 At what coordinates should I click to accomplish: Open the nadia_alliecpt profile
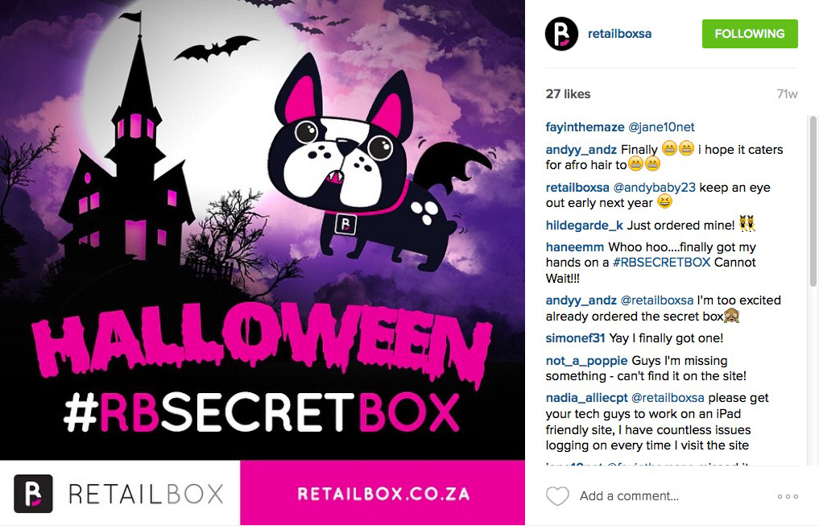(x=586, y=397)
